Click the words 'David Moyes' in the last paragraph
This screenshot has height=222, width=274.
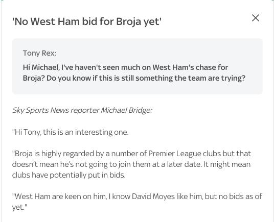[x=153, y=196]
